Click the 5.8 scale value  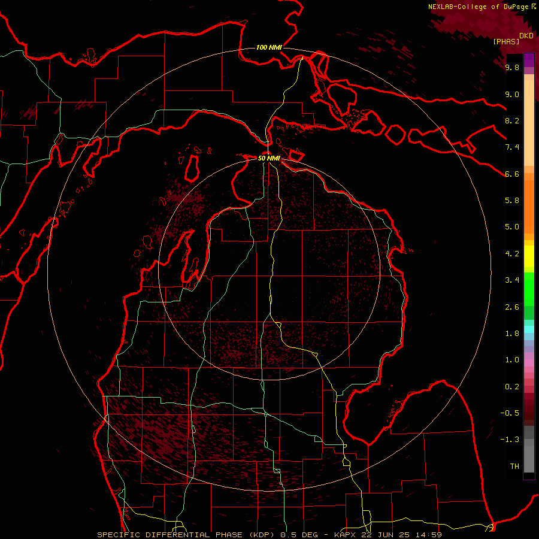[512, 201]
